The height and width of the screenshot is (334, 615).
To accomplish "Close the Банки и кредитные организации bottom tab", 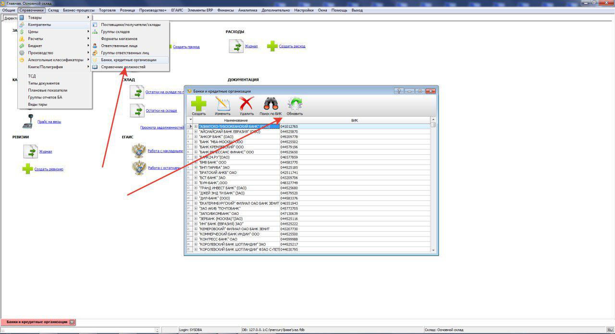I will click(x=72, y=322).
